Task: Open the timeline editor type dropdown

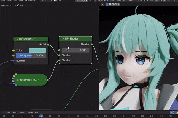Action: click(x=2, y=112)
